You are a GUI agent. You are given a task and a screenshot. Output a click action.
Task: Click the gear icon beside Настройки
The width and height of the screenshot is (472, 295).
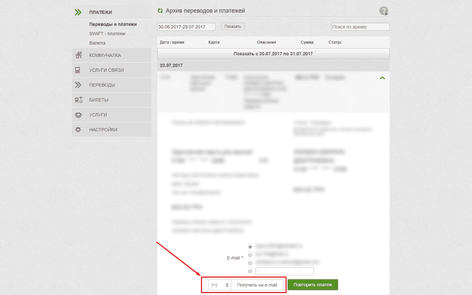(x=78, y=130)
